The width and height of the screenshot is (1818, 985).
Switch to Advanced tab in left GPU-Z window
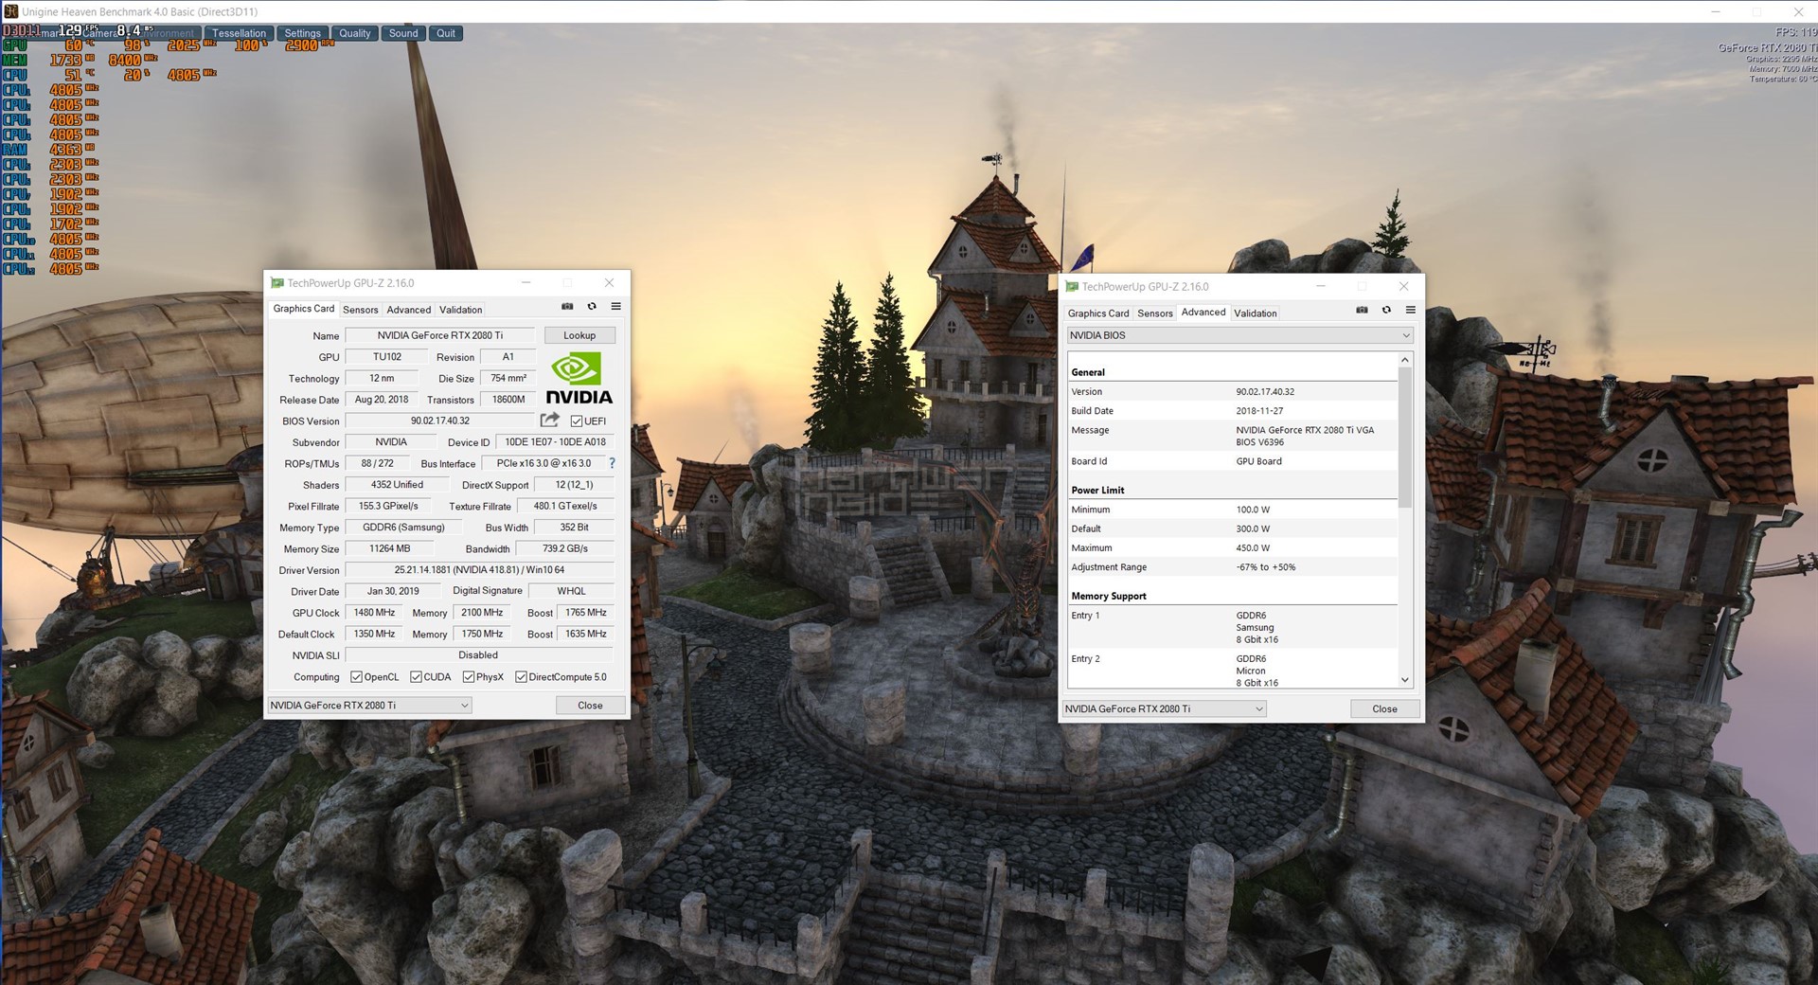[409, 310]
